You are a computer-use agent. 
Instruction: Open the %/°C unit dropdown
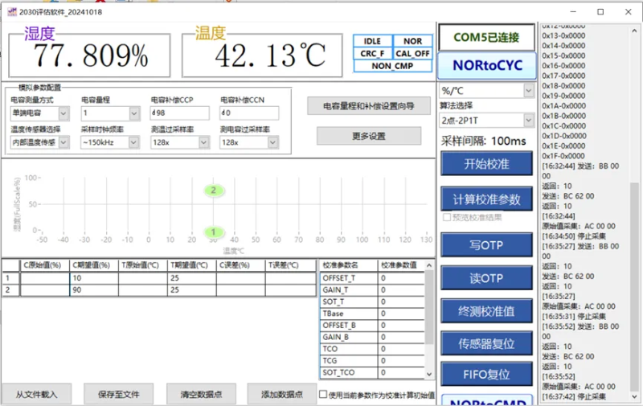[529, 90]
